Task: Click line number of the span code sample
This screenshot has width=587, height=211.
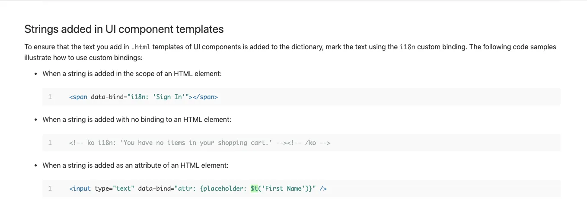Action: 50,97
